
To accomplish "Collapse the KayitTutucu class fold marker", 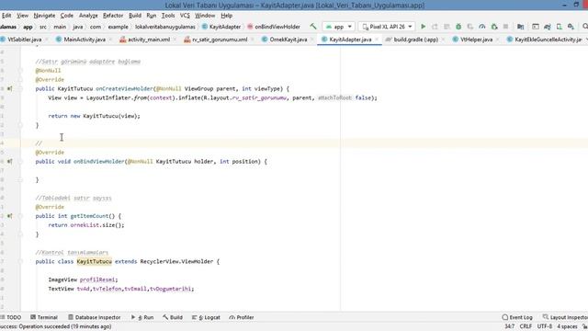I will (x=20, y=261).
